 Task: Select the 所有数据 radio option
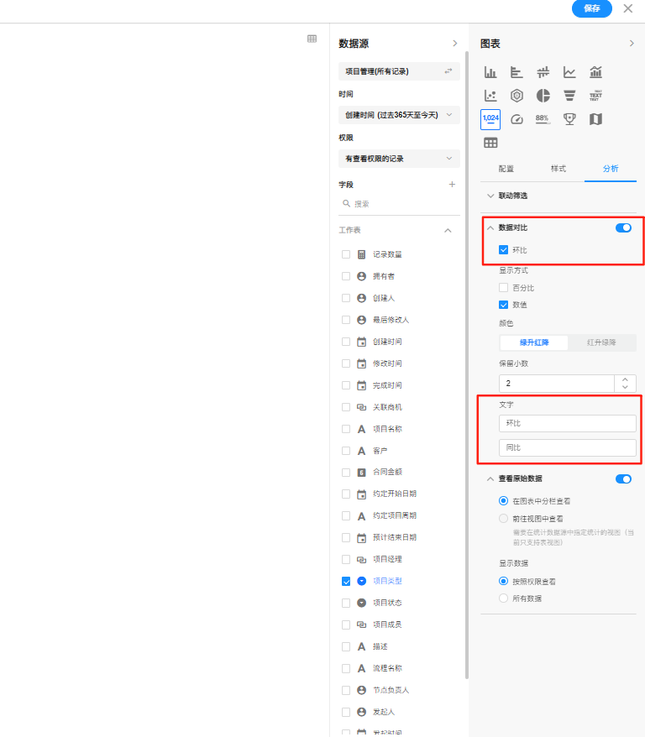(504, 598)
